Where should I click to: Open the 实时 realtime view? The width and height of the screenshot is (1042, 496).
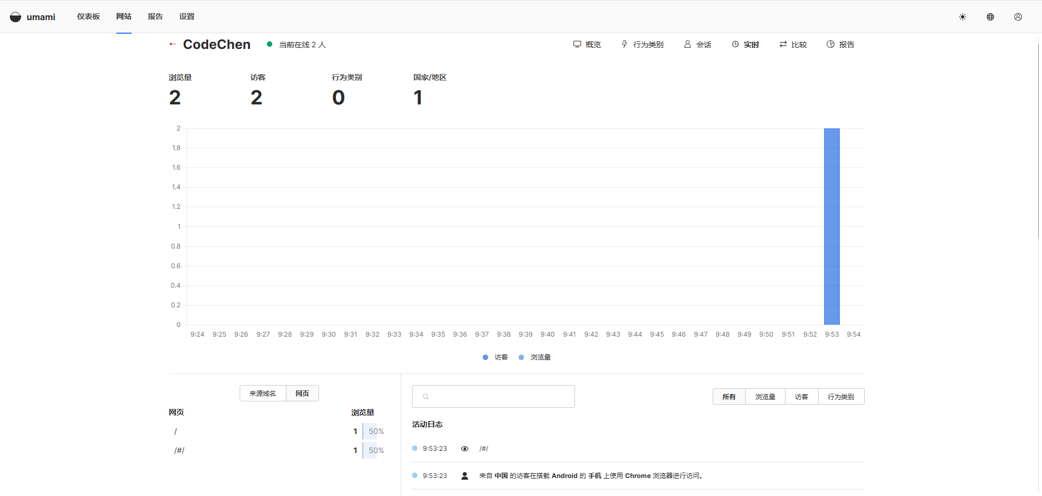tap(745, 45)
